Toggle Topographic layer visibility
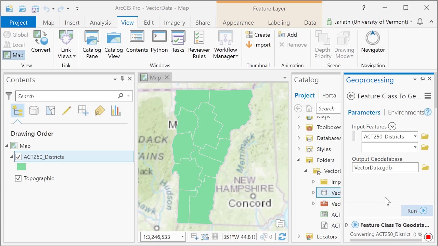The image size is (438, 246). click(x=18, y=178)
